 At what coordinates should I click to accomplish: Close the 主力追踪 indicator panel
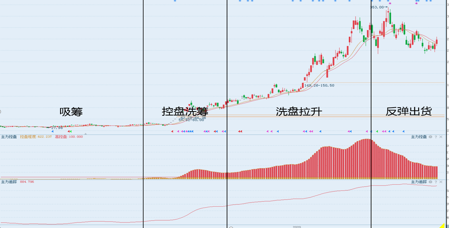pyautogui.click(x=441, y=182)
